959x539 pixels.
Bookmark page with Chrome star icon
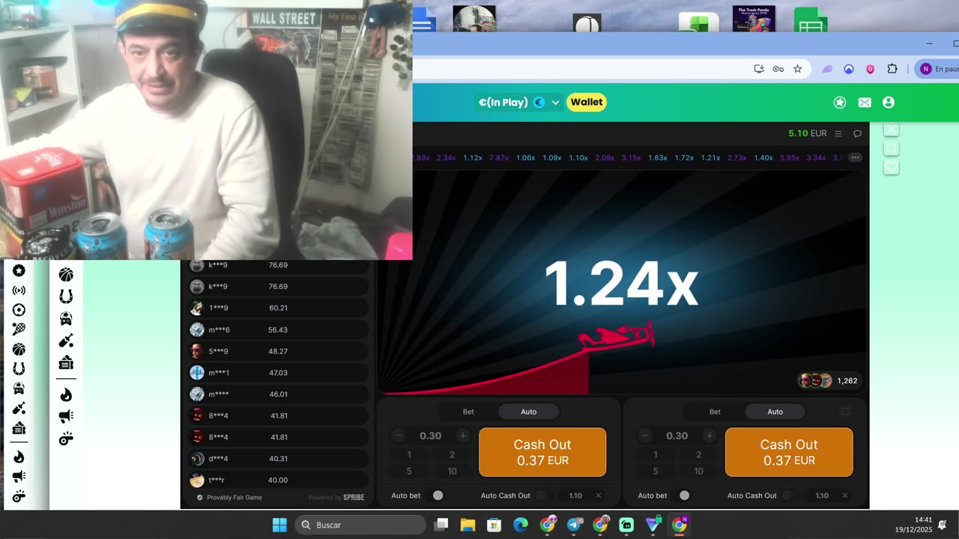(797, 69)
